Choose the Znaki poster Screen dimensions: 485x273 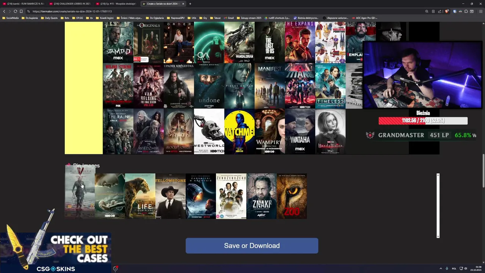coord(261,196)
